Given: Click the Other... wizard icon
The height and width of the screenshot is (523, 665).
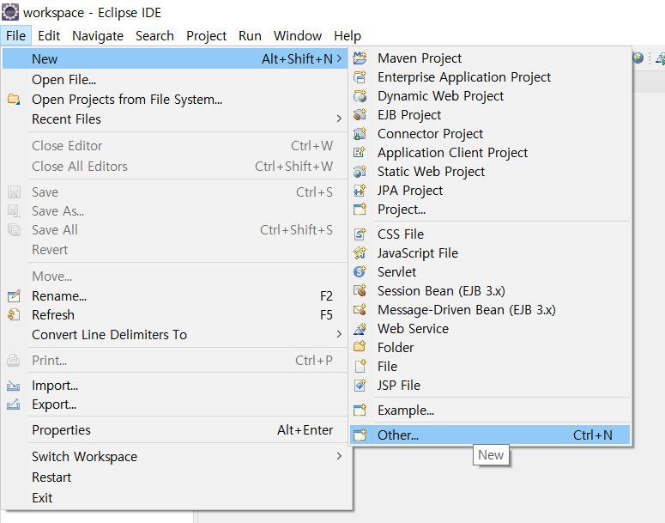Looking at the screenshot, I should 360,435.
